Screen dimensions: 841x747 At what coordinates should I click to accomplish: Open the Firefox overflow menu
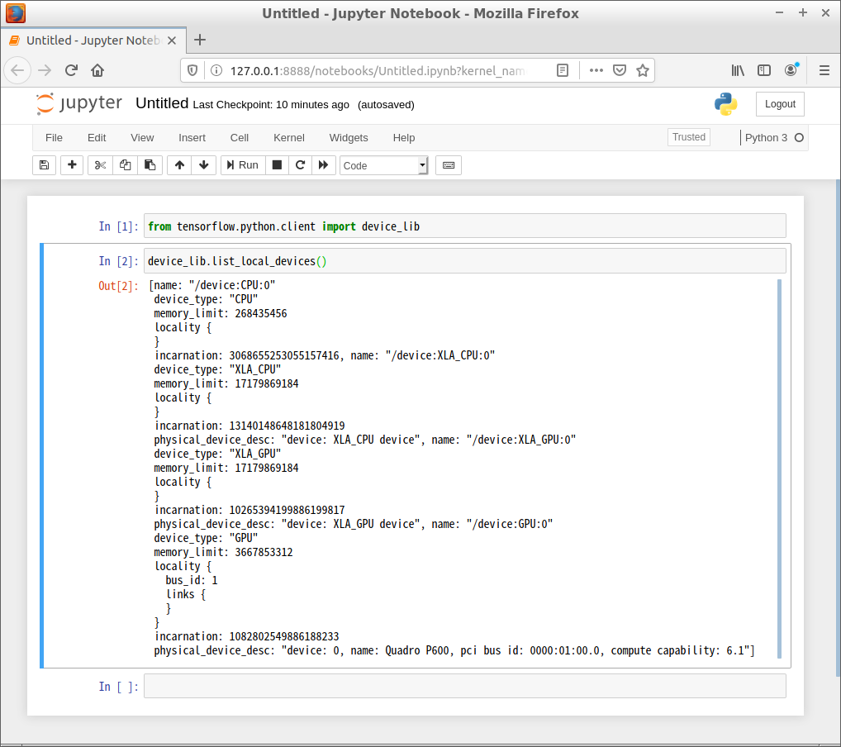(596, 70)
